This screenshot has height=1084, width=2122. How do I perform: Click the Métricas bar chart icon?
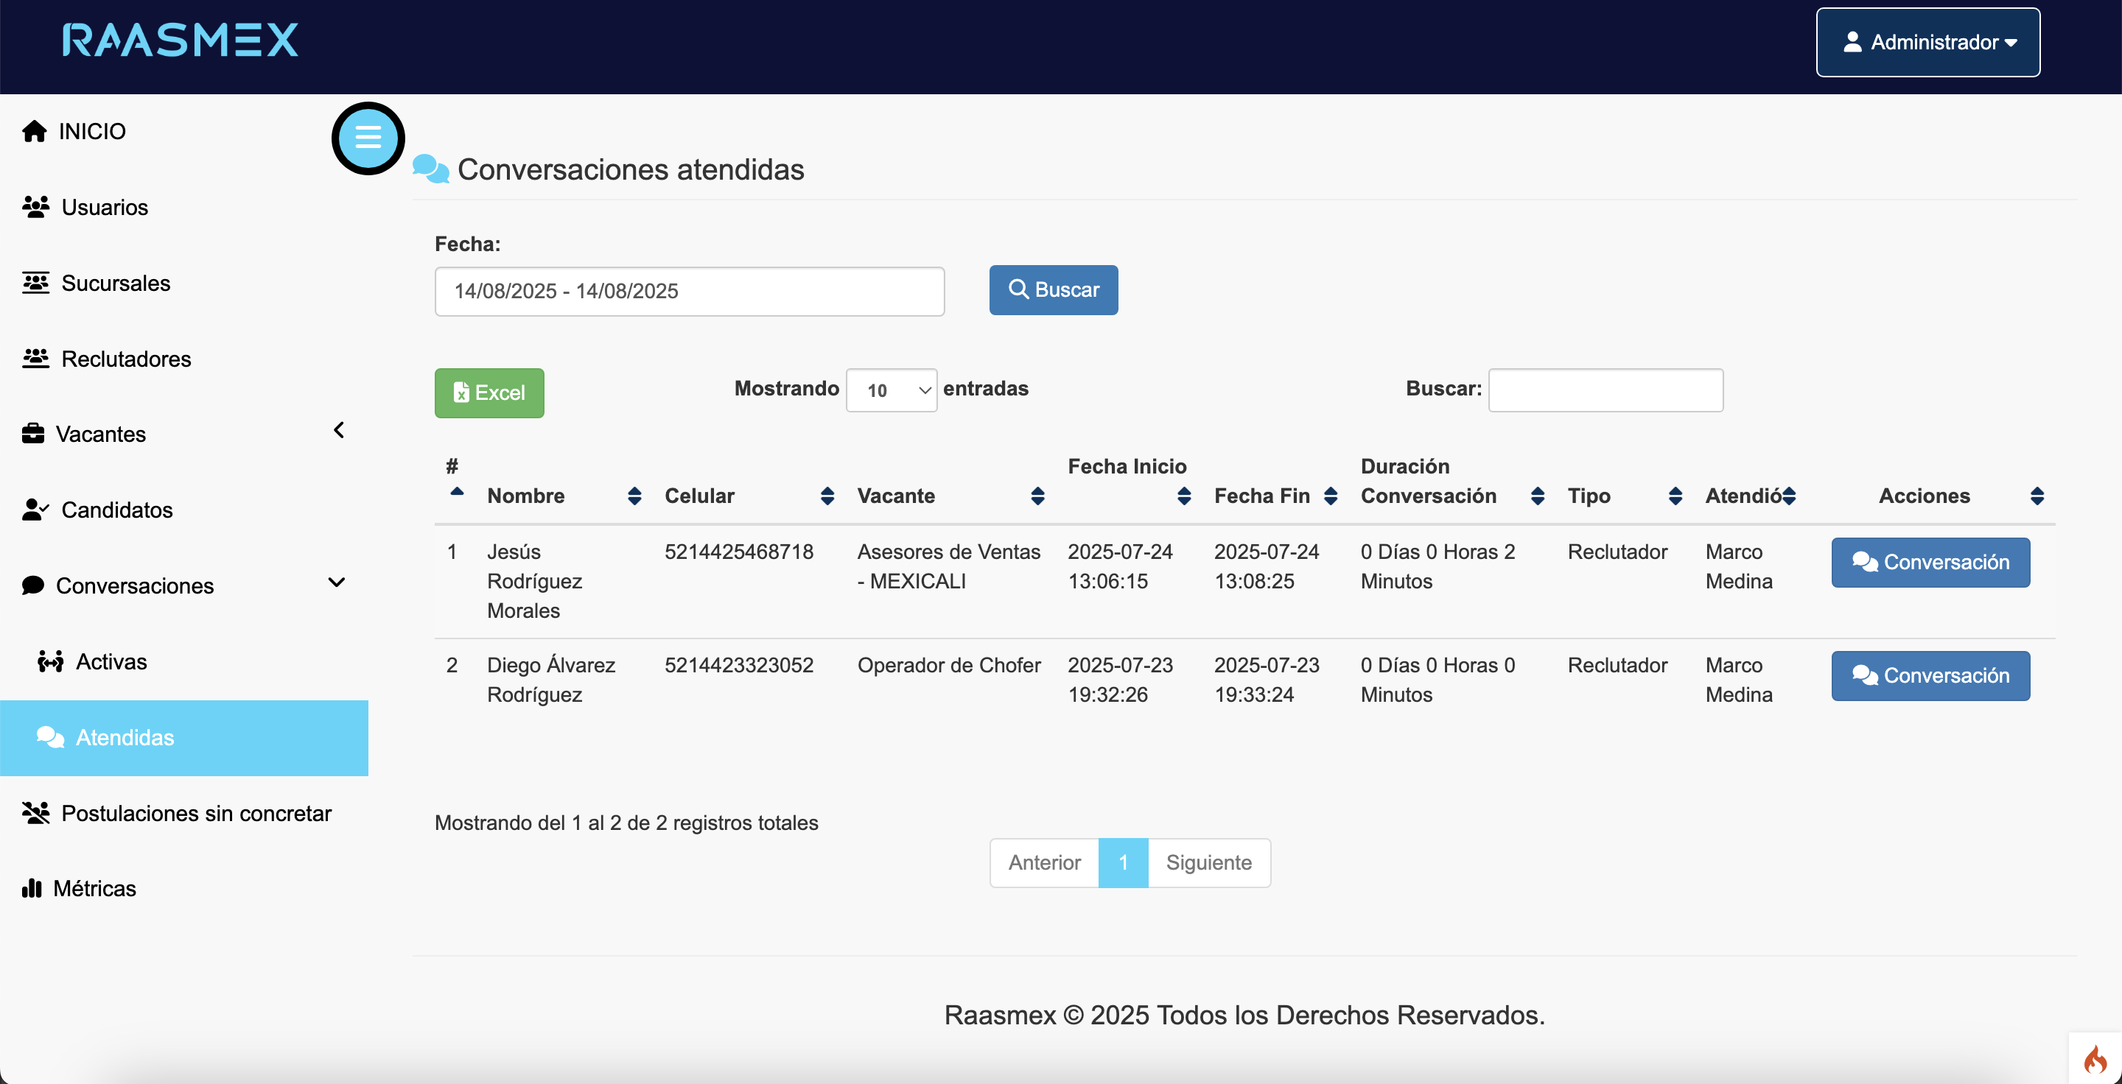tap(32, 888)
